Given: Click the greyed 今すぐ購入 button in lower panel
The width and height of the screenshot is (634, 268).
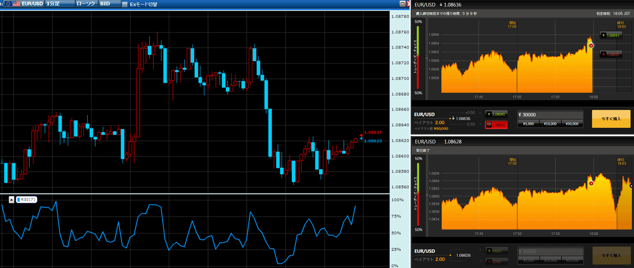Looking at the screenshot, I should click(611, 255).
